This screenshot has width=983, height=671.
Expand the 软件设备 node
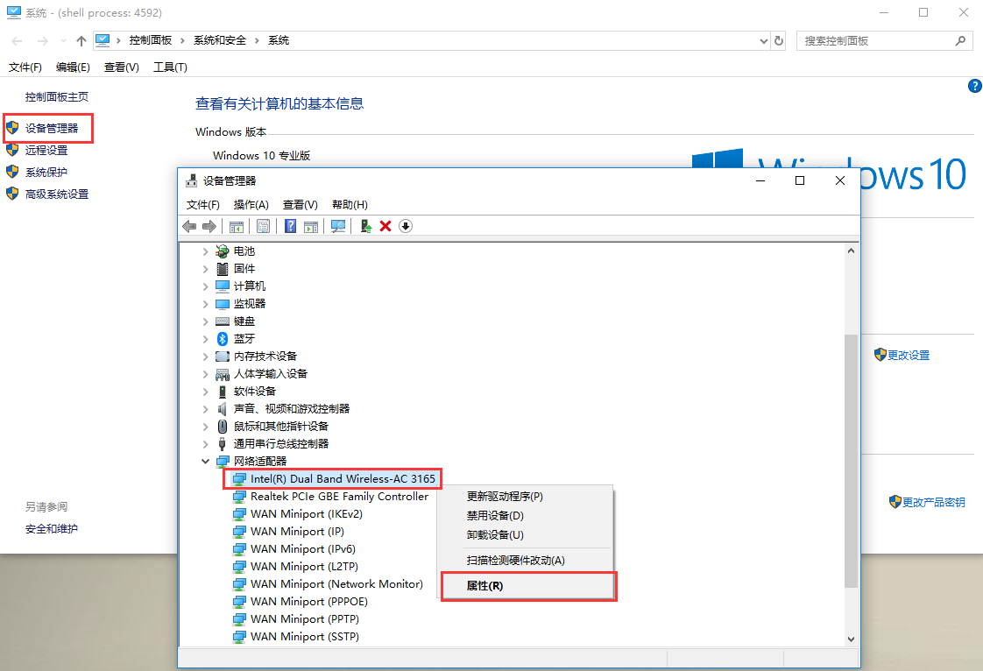pos(206,392)
